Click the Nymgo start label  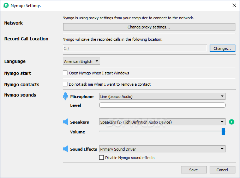click(x=18, y=73)
